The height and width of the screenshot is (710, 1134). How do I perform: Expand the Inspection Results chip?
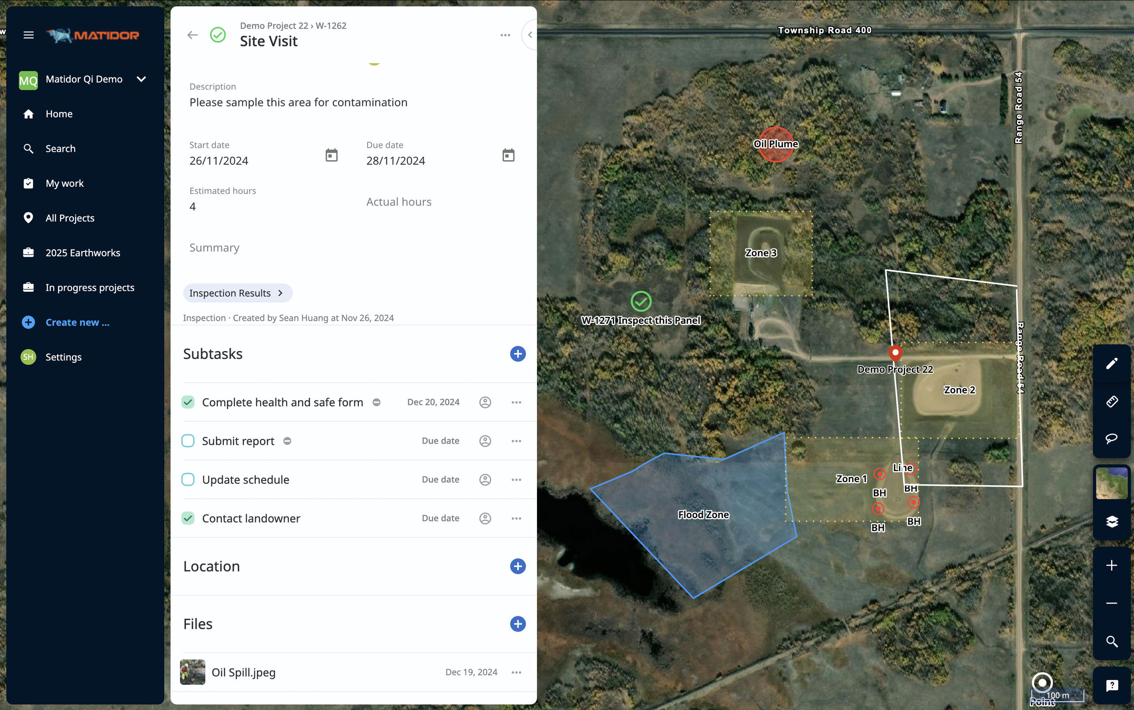coord(237,293)
